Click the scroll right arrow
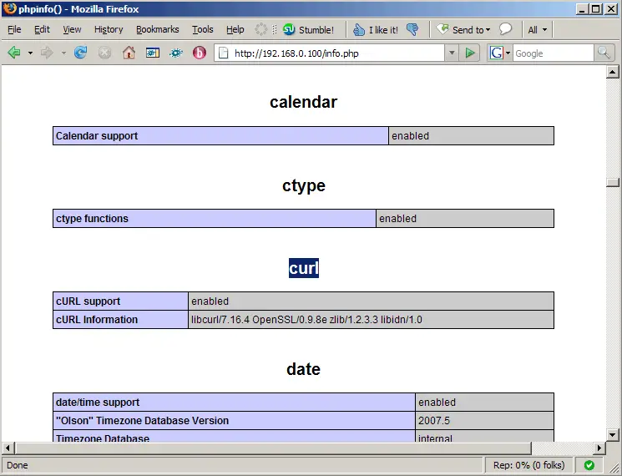622x476 pixels. 599,448
